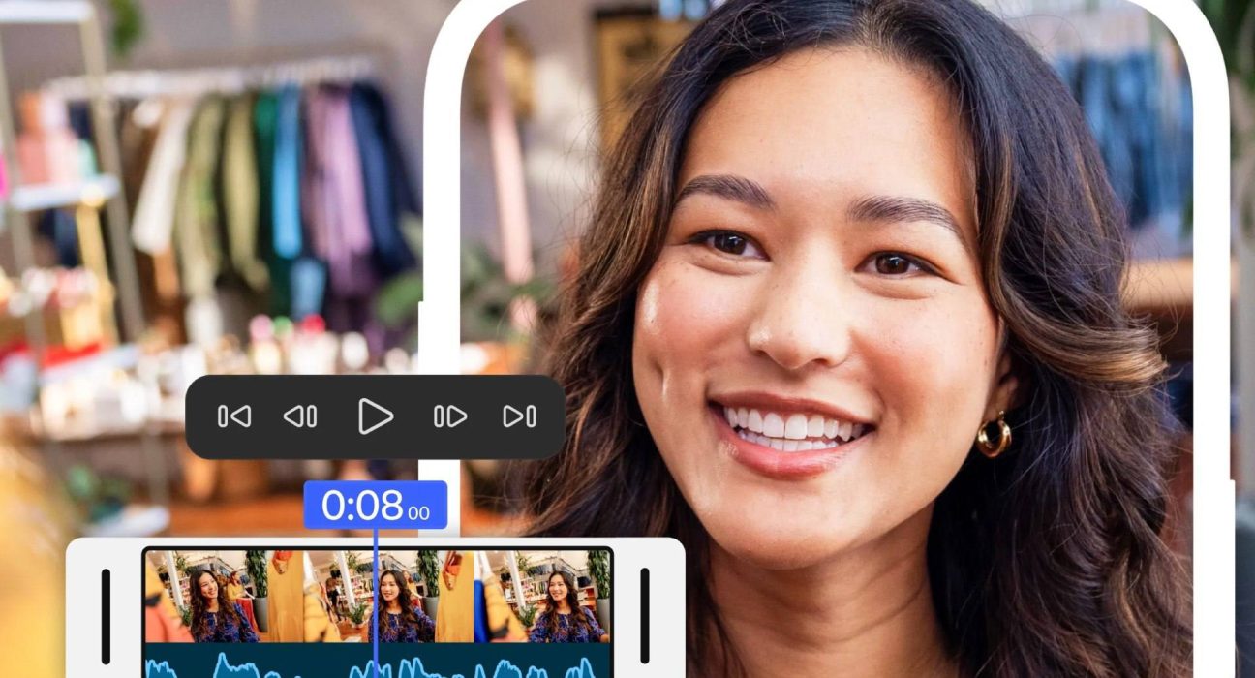1255x678 pixels.
Task: Click the audio waveform track
Action: (378, 663)
